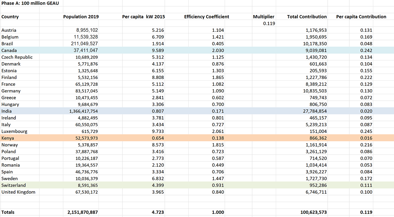
Task: Click the multiplier value 0.119 below Multiplier
Action: click(269, 24)
